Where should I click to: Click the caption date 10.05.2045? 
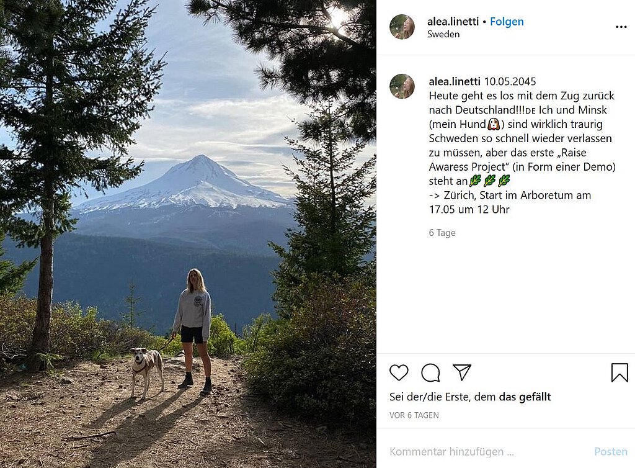[x=510, y=81]
